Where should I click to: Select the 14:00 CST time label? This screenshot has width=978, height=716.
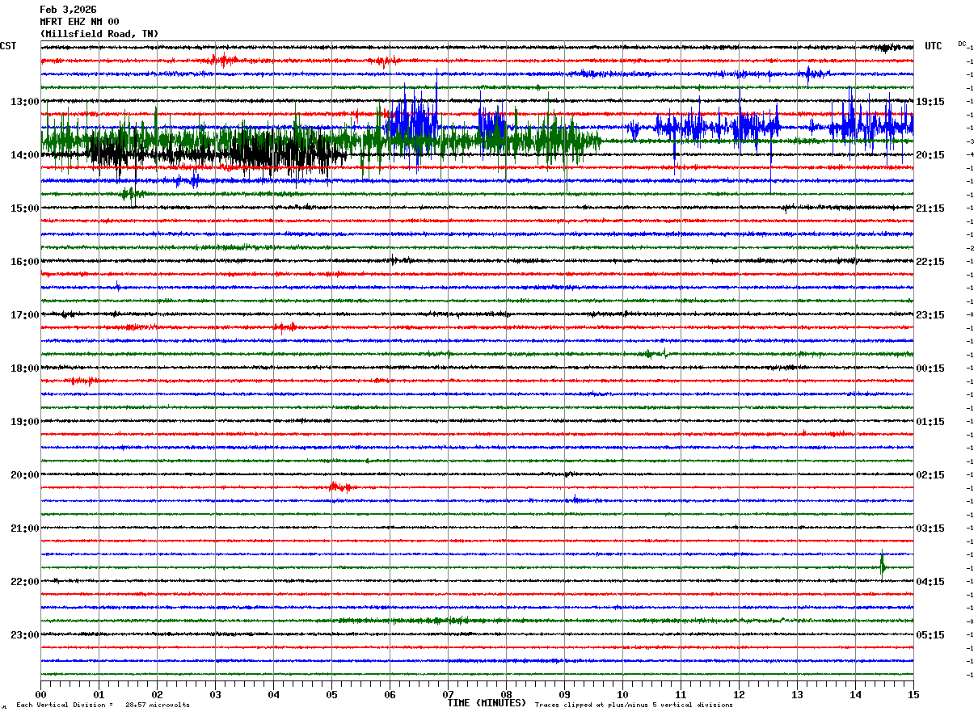point(24,155)
